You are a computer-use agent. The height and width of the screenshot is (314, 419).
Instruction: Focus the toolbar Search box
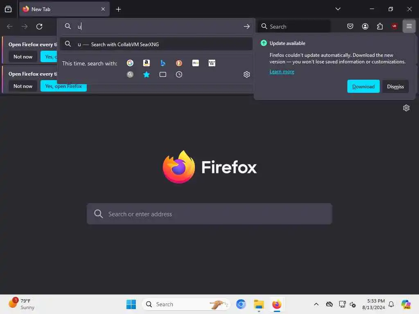294,27
